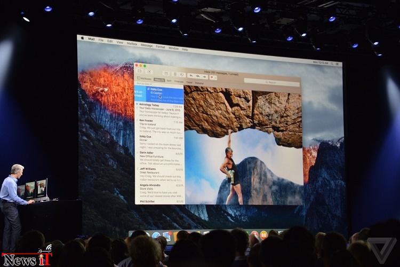Flag the selected message
This screenshot has height=267, width=400.
(212, 77)
